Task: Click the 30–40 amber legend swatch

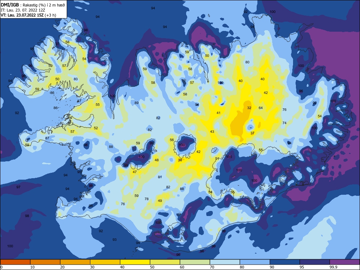Action: [105, 262]
